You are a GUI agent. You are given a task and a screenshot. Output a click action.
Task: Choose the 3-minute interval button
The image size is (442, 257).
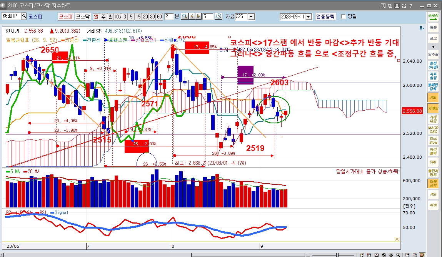pos(125,16)
